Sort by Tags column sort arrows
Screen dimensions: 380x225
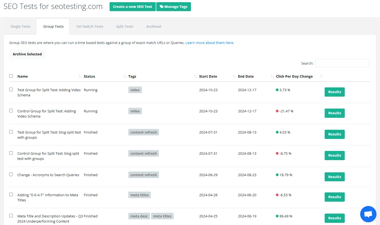pos(196,77)
